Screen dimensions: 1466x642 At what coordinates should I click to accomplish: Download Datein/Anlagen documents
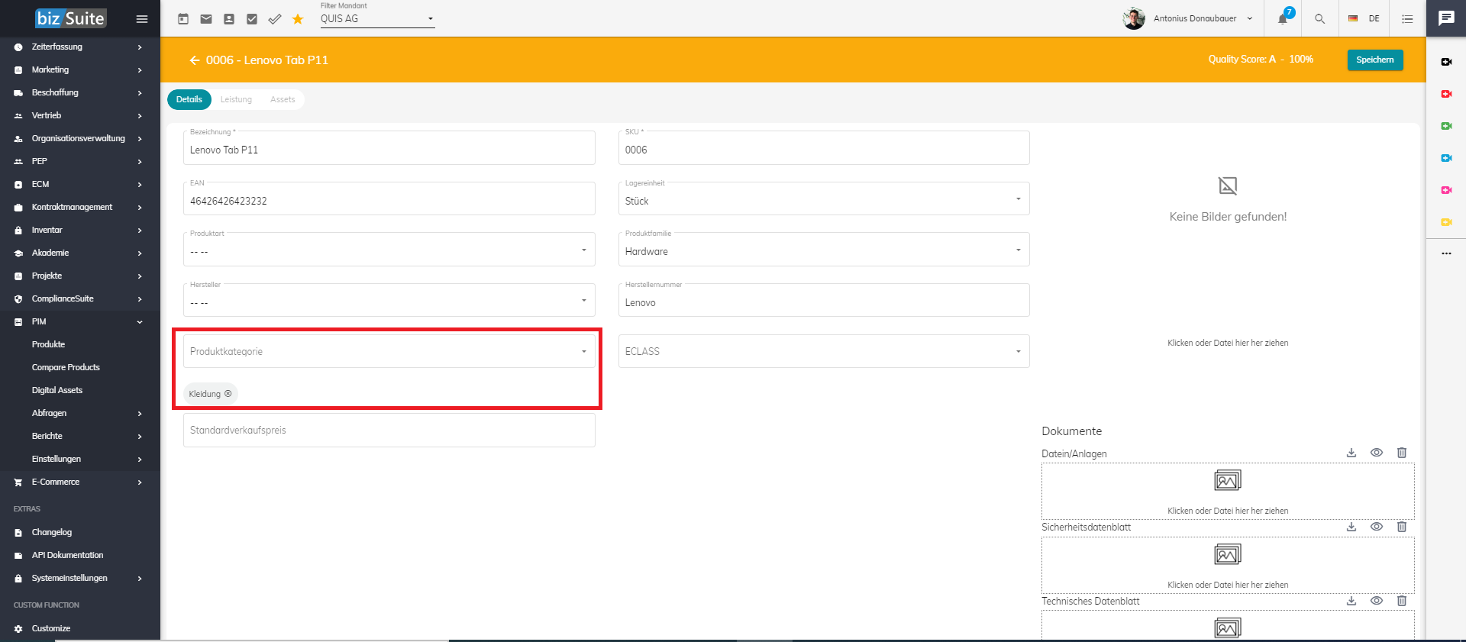point(1351,453)
